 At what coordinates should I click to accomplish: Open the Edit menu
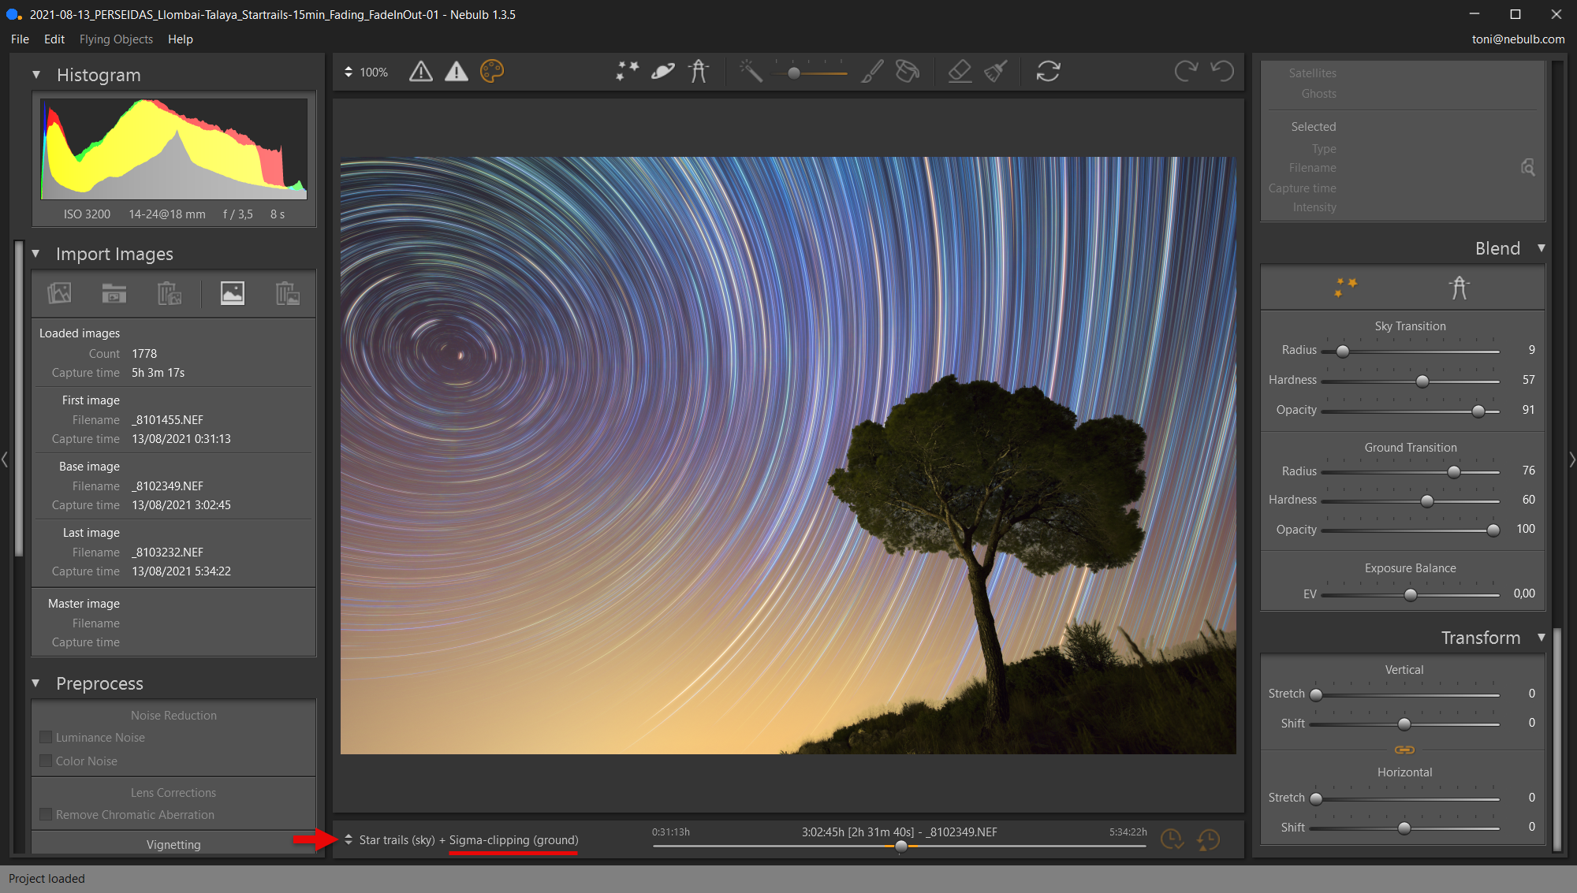pos(54,39)
